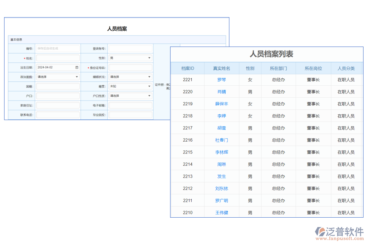Click the 档案ID column header

click(188, 68)
